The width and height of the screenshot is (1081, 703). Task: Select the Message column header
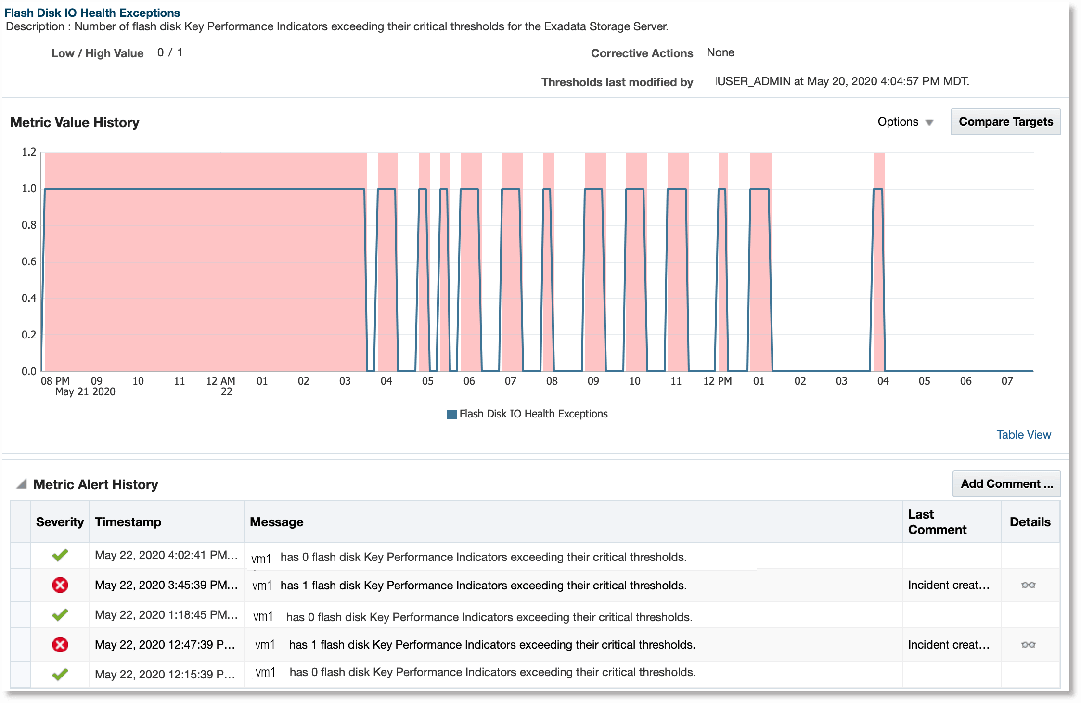(277, 521)
